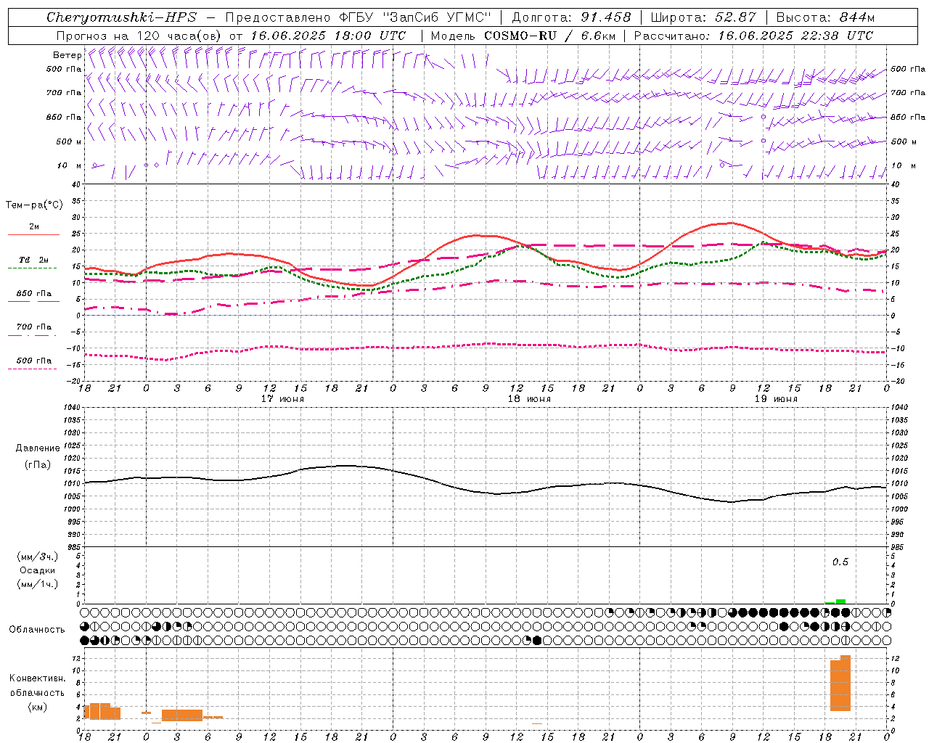The image size is (929, 743).
Task: Click the red 2м temperature legend line
Action: (x=33, y=234)
